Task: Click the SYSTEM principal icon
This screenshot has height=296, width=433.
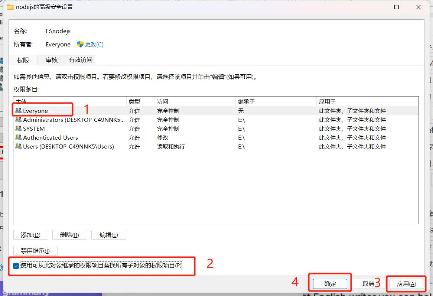Action: click(18, 129)
